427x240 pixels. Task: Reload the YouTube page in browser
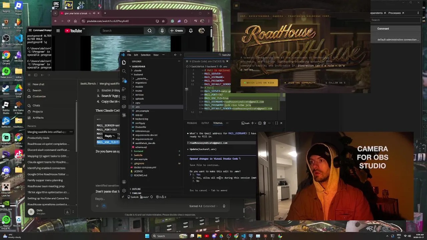[x=69, y=21]
